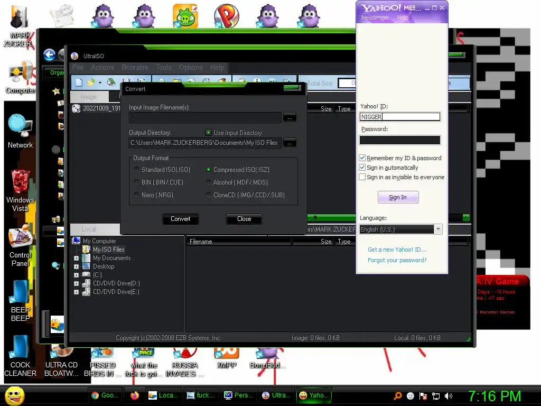Click the Convert button in the dialog
The image size is (541, 406).
(x=181, y=219)
